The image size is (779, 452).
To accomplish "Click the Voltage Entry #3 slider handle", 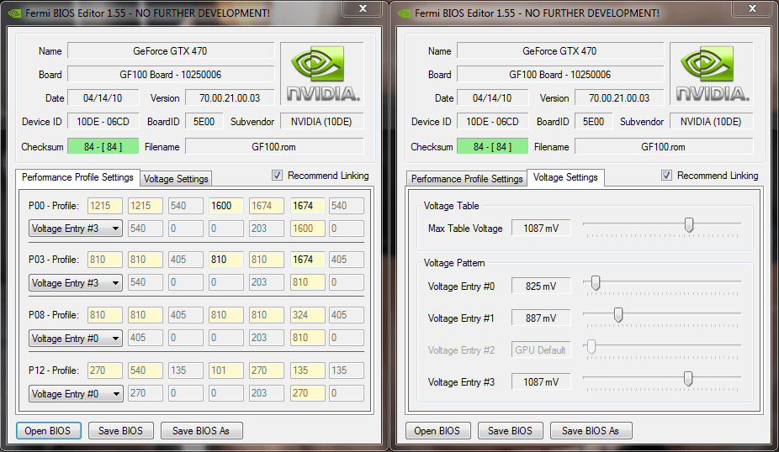I will [688, 379].
